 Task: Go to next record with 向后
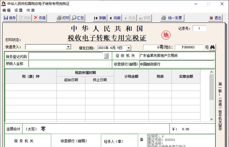130,18
